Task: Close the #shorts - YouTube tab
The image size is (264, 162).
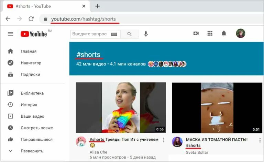Action: [84, 6]
